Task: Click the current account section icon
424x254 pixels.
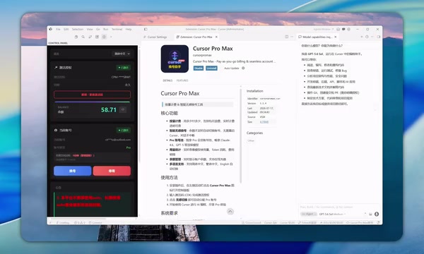Action: [x=56, y=130]
